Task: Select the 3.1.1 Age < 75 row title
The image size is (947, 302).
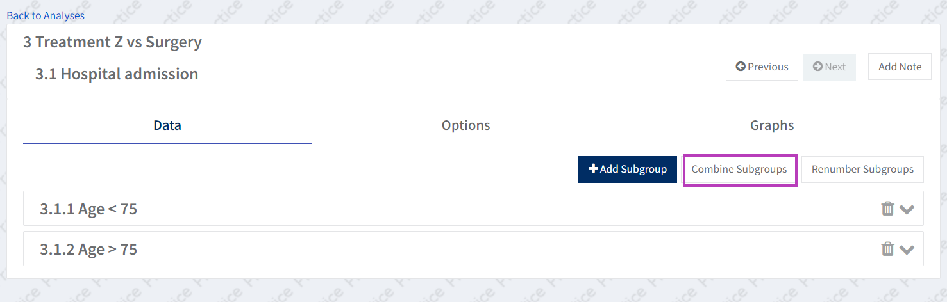Action: pyautogui.click(x=88, y=209)
